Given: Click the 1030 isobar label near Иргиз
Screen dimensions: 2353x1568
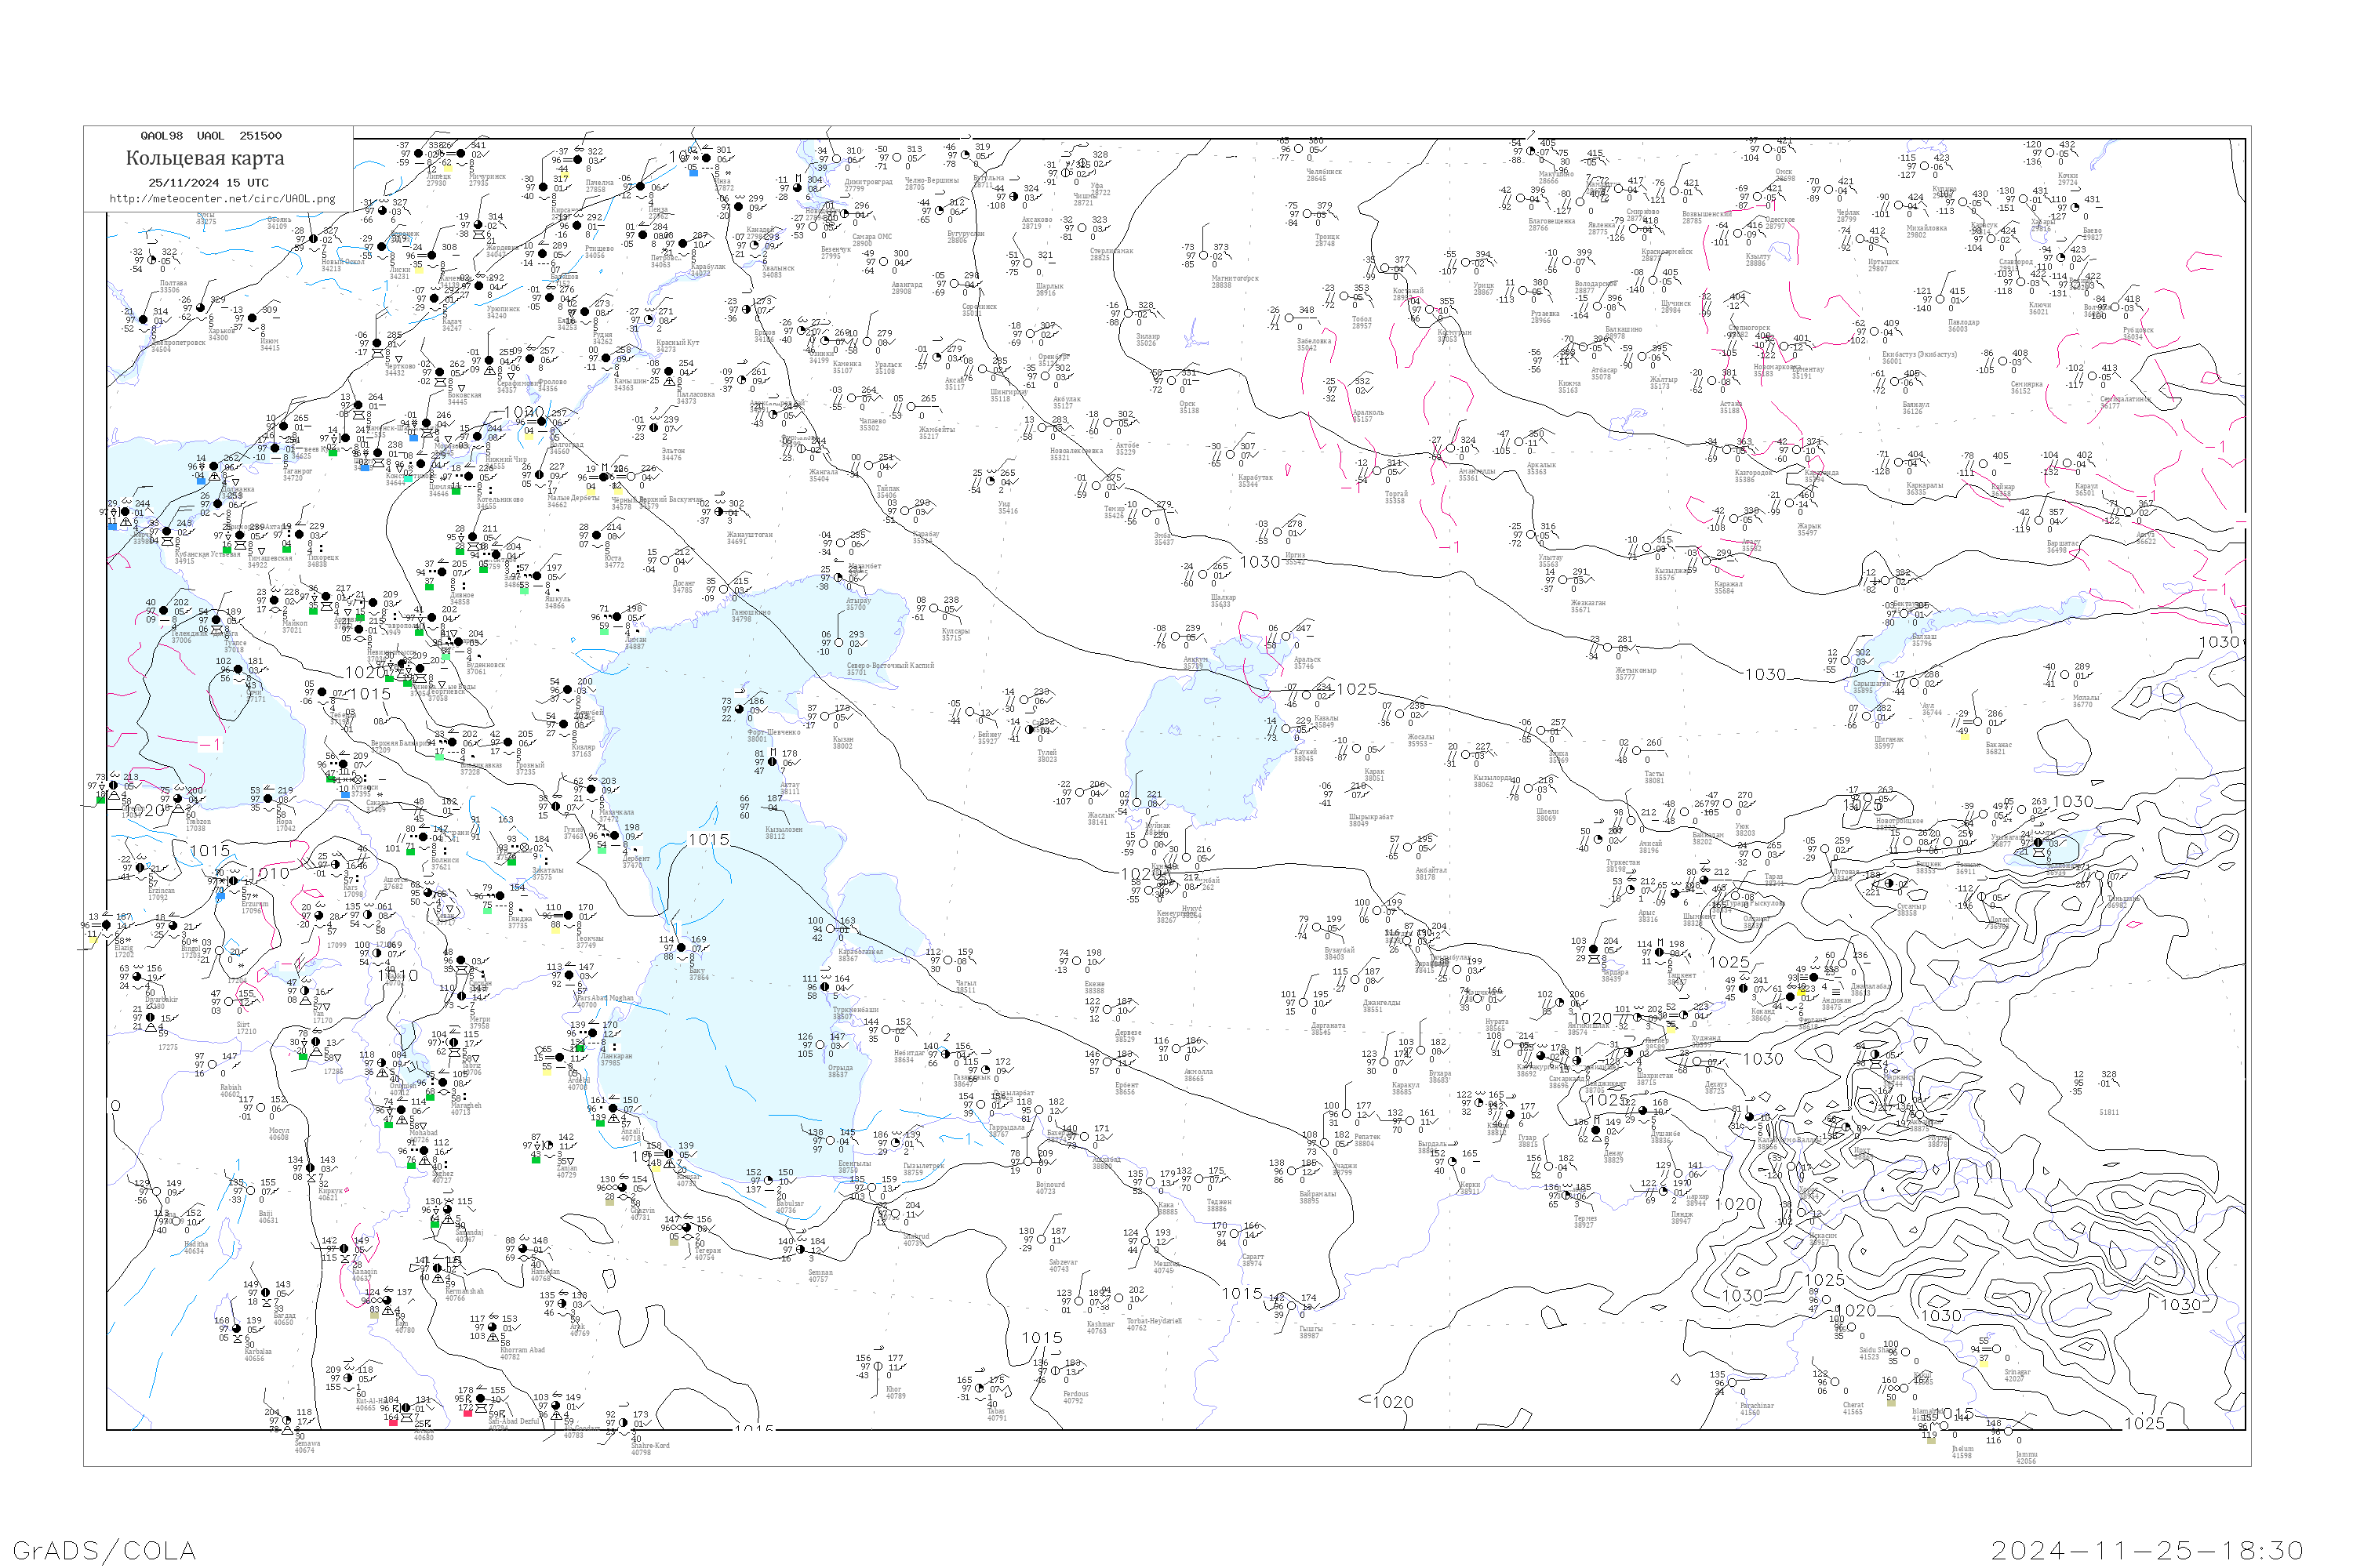Looking at the screenshot, I should click(1260, 562).
